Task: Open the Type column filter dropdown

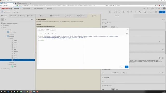Action: coord(136,73)
